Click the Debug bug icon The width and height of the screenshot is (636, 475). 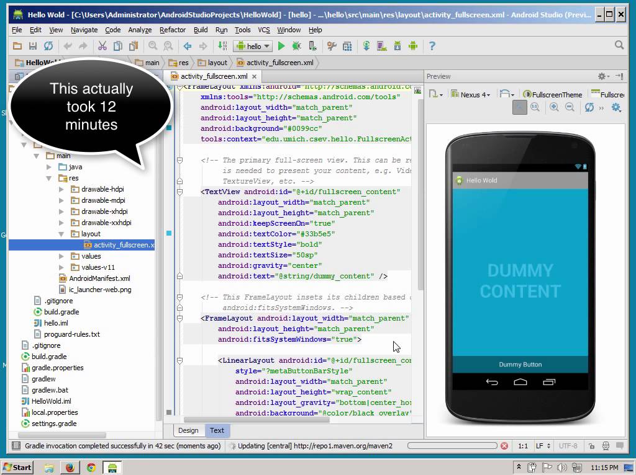point(296,46)
